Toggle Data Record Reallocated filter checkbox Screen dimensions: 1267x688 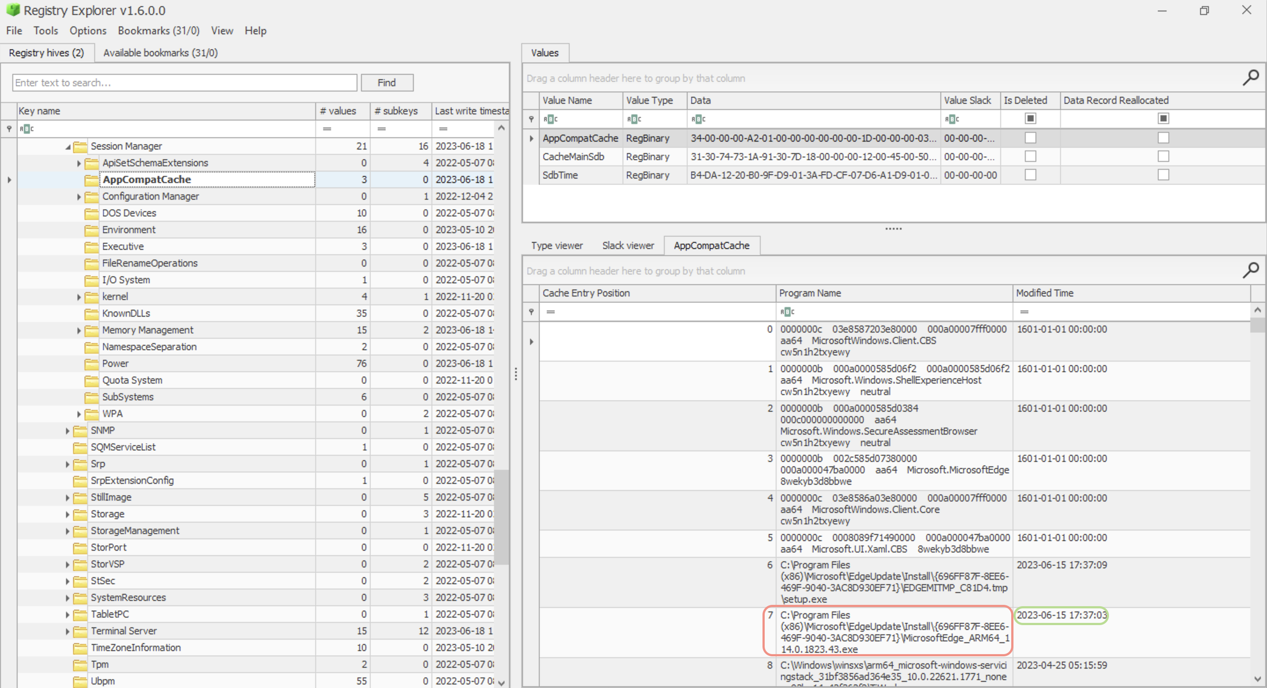[x=1163, y=118]
